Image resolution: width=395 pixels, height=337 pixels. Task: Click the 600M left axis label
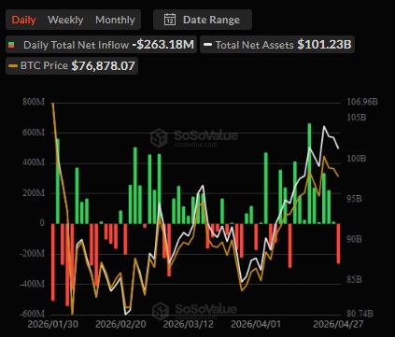pos(34,133)
